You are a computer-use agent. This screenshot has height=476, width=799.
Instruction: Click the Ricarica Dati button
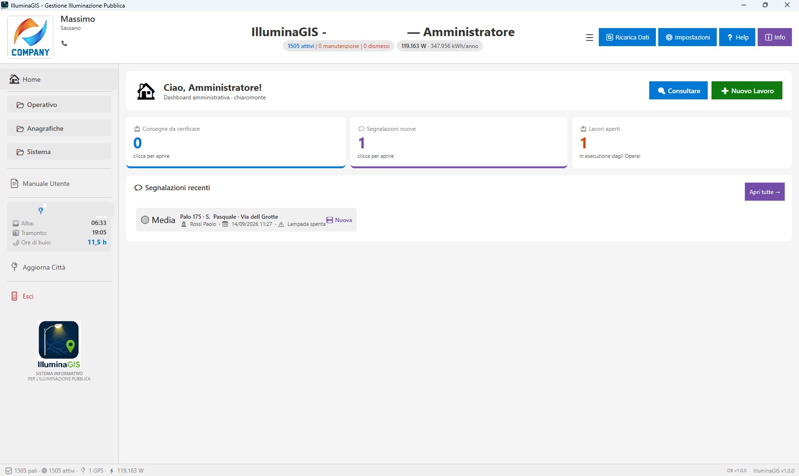(x=627, y=37)
